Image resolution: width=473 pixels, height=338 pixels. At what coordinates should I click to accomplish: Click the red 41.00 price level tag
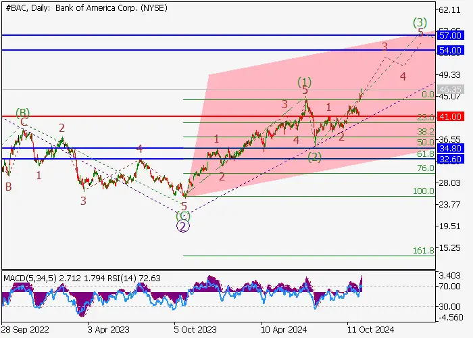[450, 116]
